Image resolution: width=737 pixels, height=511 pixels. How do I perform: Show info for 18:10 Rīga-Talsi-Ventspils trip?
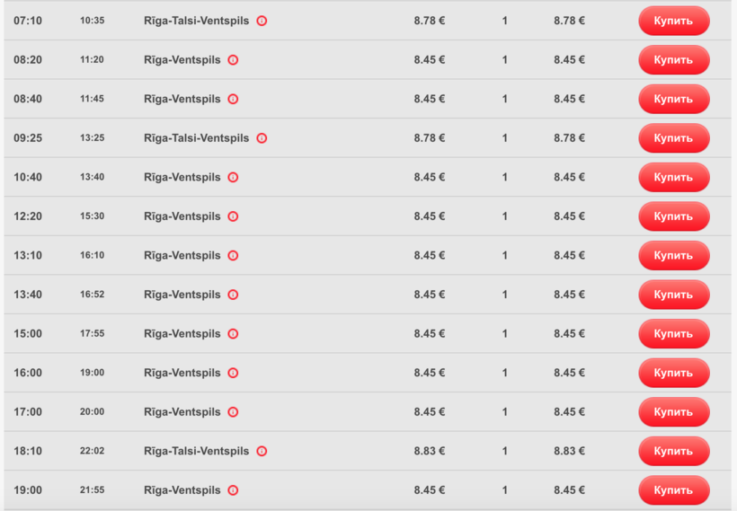click(x=262, y=451)
